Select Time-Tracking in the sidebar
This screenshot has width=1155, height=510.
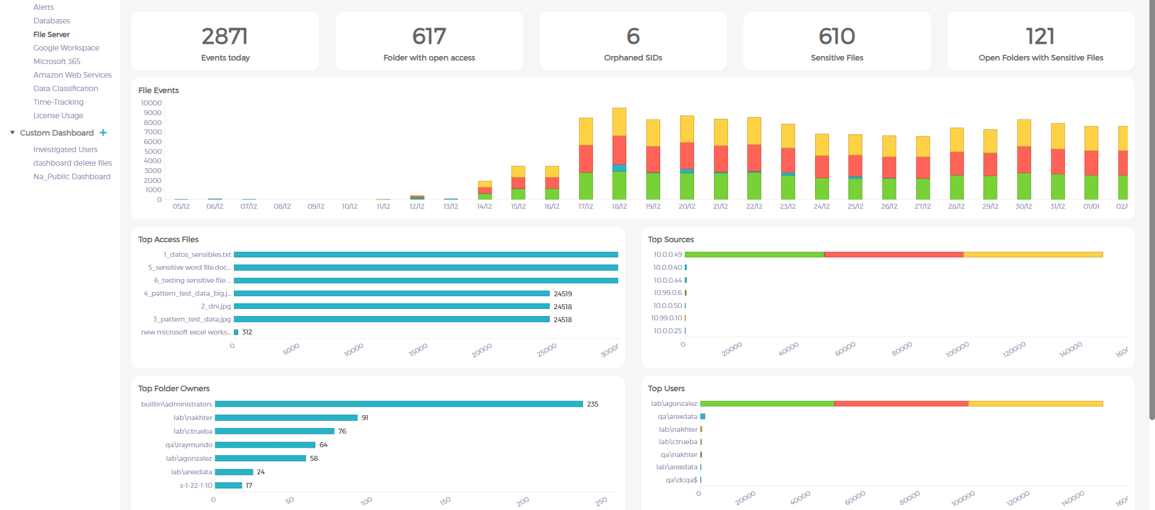(58, 102)
